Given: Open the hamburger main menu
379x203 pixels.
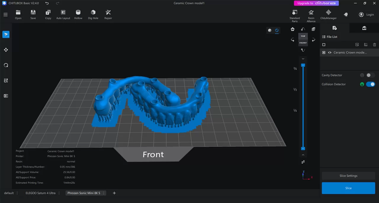Looking at the screenshot, I should click(5, 14).
